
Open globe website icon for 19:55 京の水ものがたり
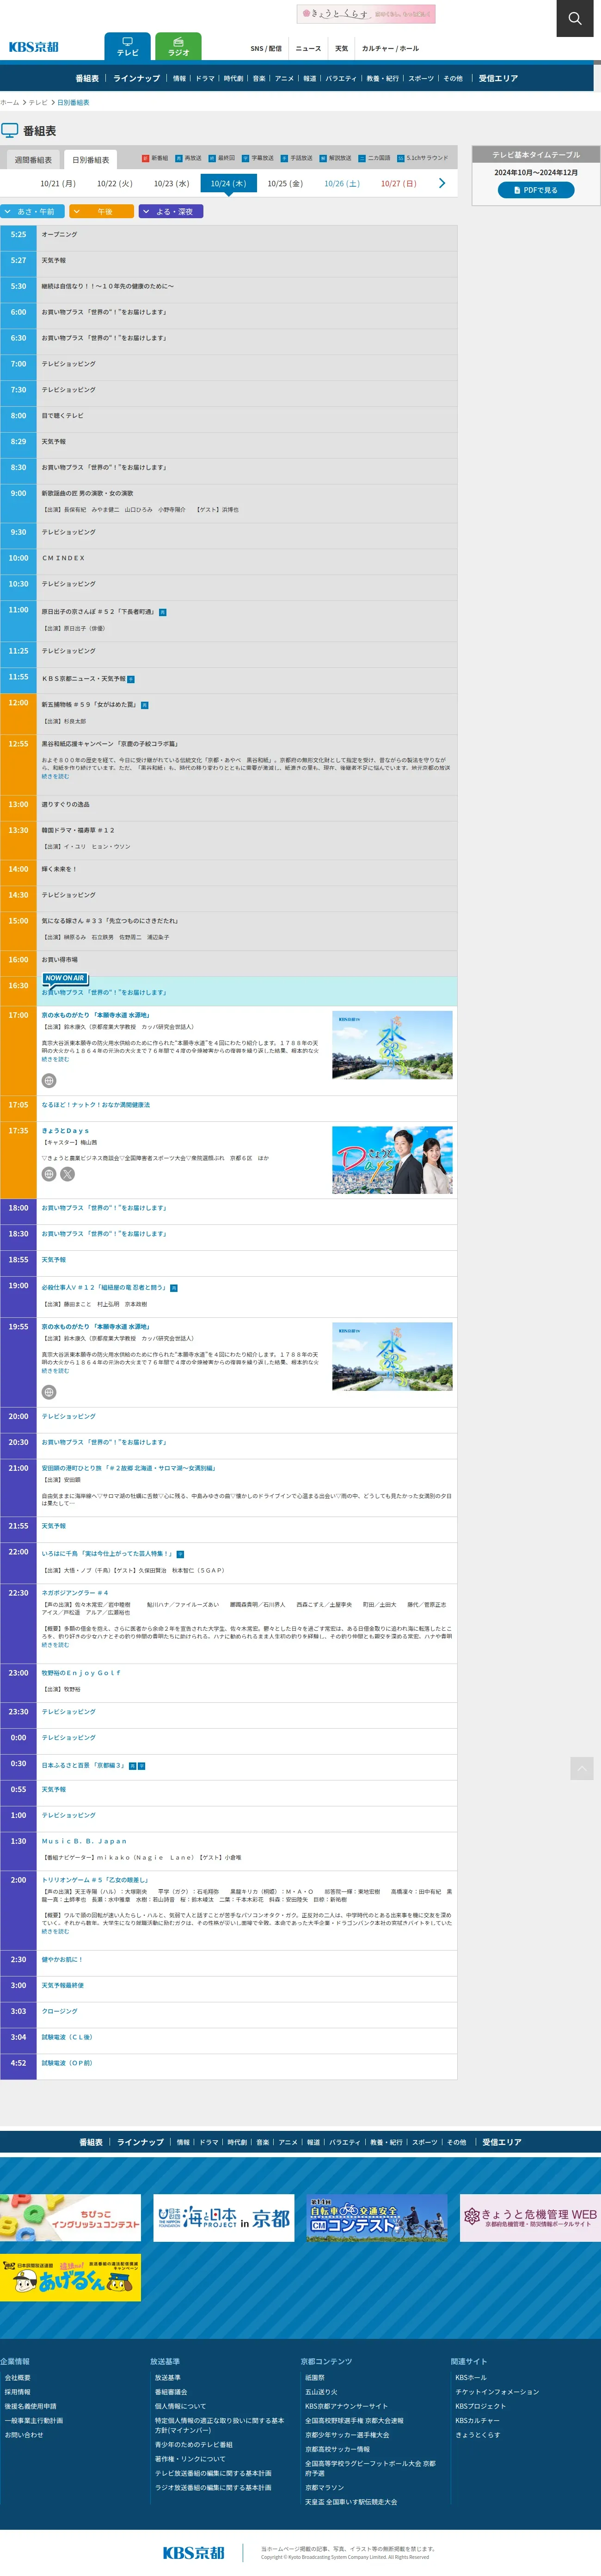(x=49, y=1392)
